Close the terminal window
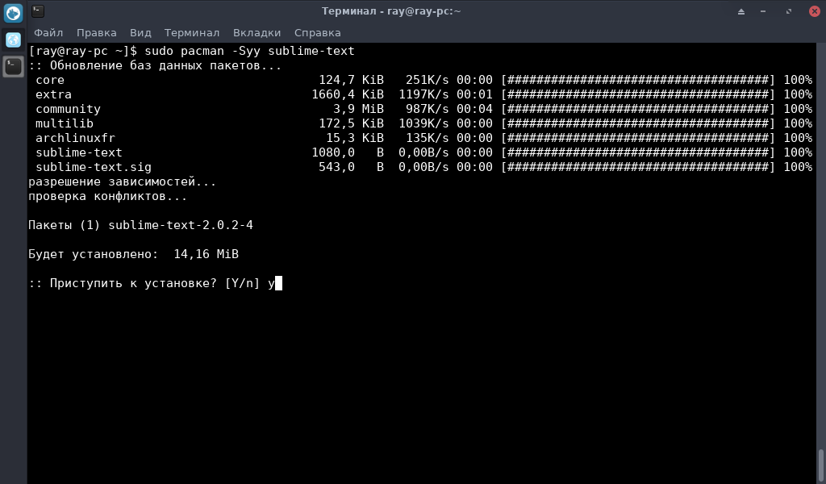Viewport: 826px width, 484px height. tap(813, 11)
